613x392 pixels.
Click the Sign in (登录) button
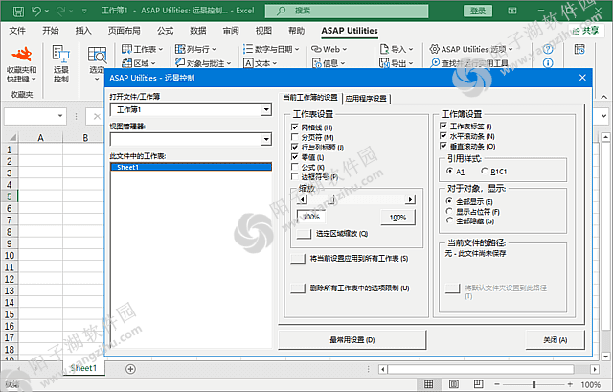click(x=478, y=11)
